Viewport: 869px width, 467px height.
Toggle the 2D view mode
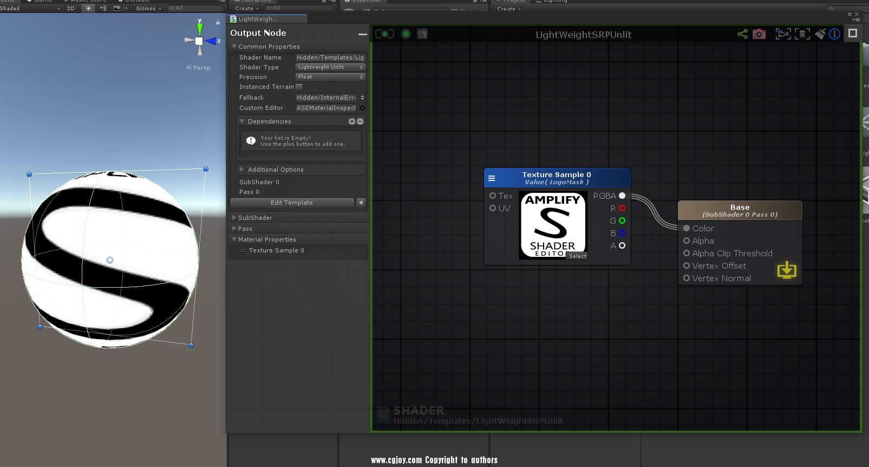[x=70, y=8]
